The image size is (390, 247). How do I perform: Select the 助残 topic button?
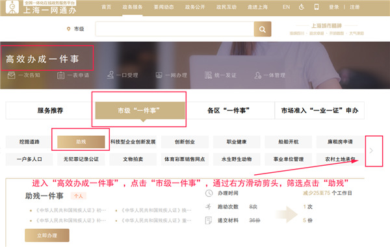click(x=81, y=142)
